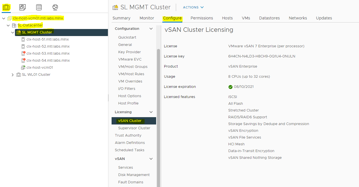Image resolution: width=359 pixels, height=187 pixels.
Task: Open the Networks tab
Action: (298, 18)
